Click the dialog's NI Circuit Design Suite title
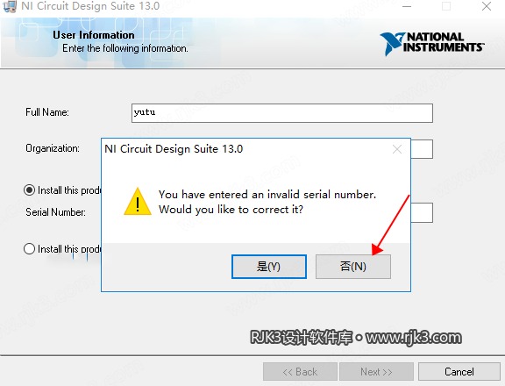Image resolution: width=505 pixels, height=386 pixels. [174, 149]
